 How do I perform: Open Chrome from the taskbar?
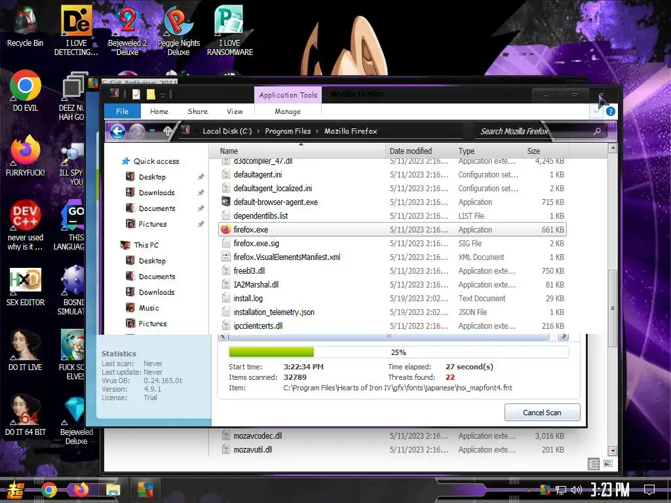[48, 490]
